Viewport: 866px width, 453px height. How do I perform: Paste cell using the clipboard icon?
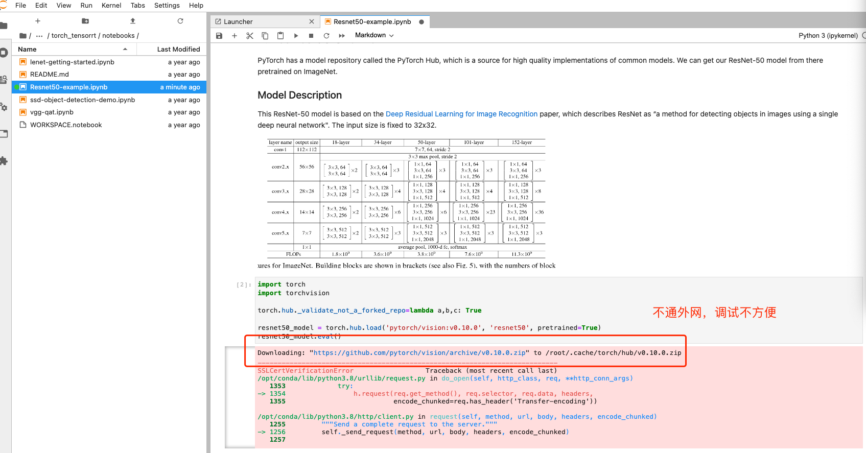(x=280, y=36)
